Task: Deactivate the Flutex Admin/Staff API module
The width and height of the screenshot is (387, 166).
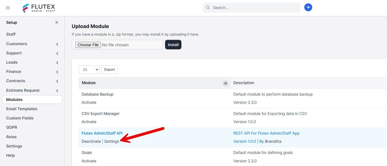Action: coord(91,141)
